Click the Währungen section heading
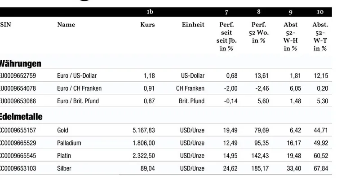337x189 pixels. (21, 64)
